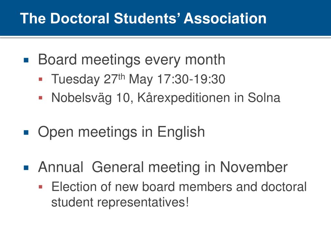The image size is (331, 248).
Task: Click the text 'Open meetings in English'
Action: tap(122, 132)
